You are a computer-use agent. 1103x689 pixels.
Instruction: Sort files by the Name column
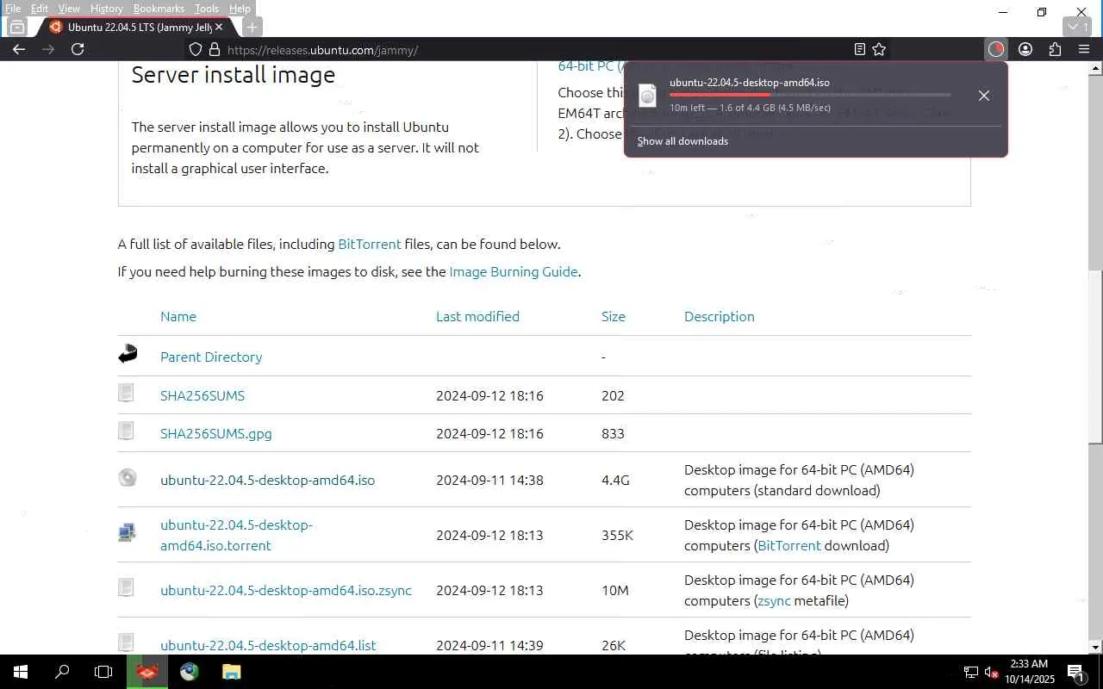pos(178,316)
